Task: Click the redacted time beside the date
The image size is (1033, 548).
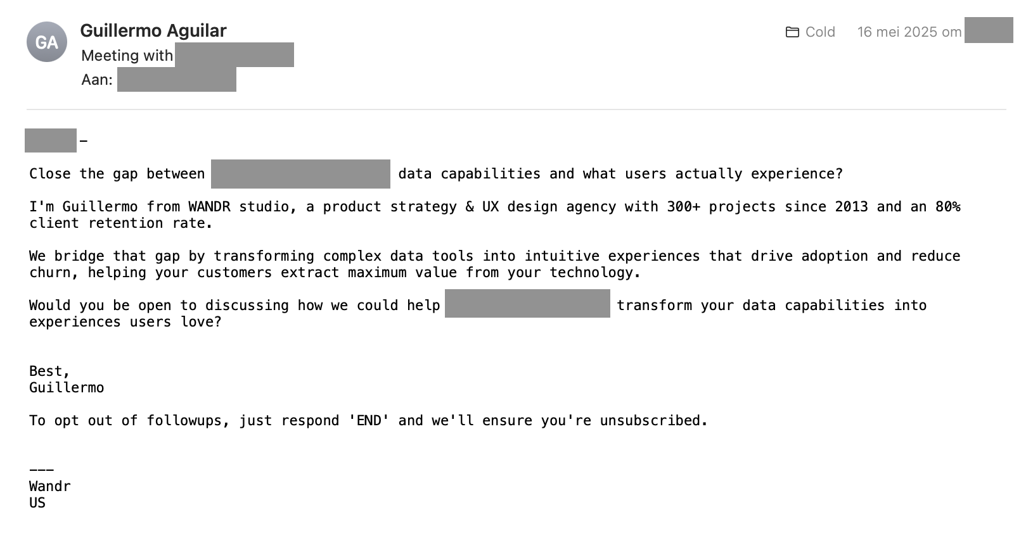Action: (989, 30)
